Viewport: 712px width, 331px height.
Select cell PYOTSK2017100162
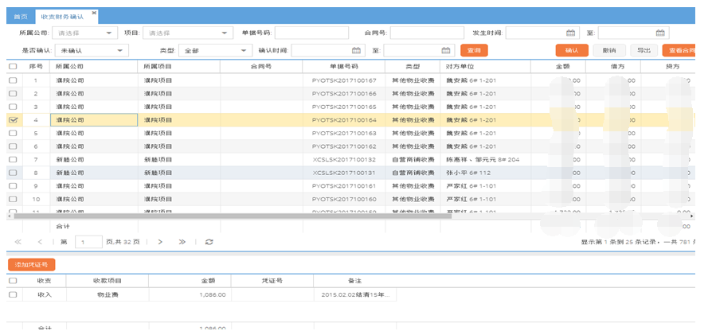pos(344,146)
